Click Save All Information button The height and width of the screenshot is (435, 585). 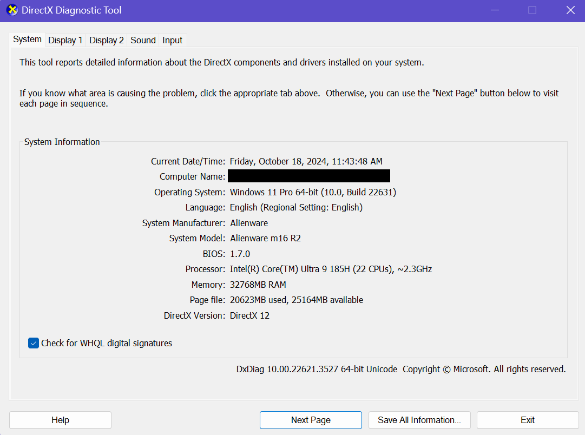click(419, 420)
